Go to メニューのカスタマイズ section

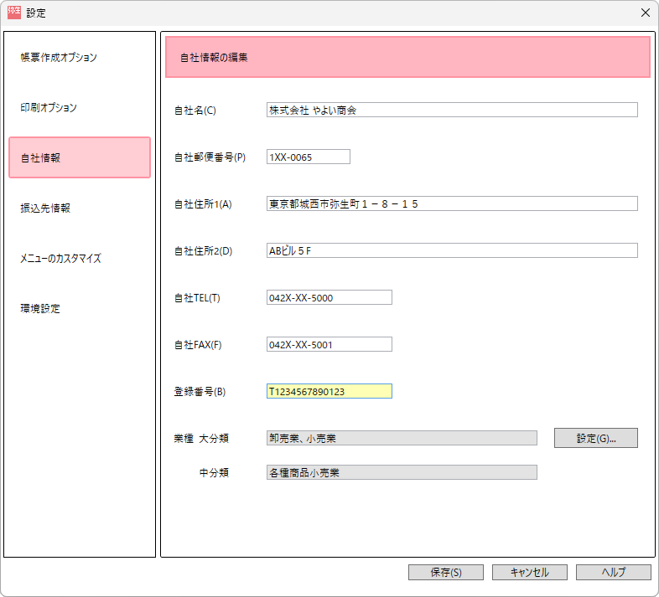[60, 259]
